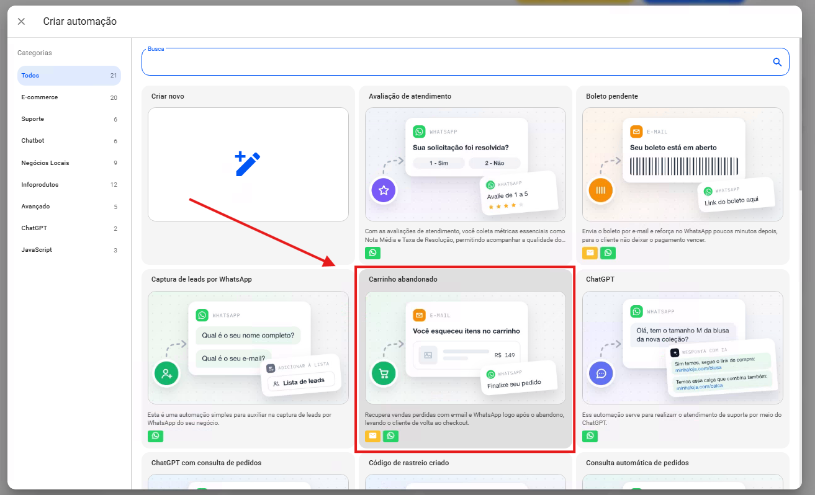The height and width of the screenshot is (495, 815).
Task: Open the Suporte category
Action: click(x=69, y=119)
